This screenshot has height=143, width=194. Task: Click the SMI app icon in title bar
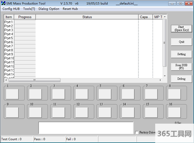(3, 3)
